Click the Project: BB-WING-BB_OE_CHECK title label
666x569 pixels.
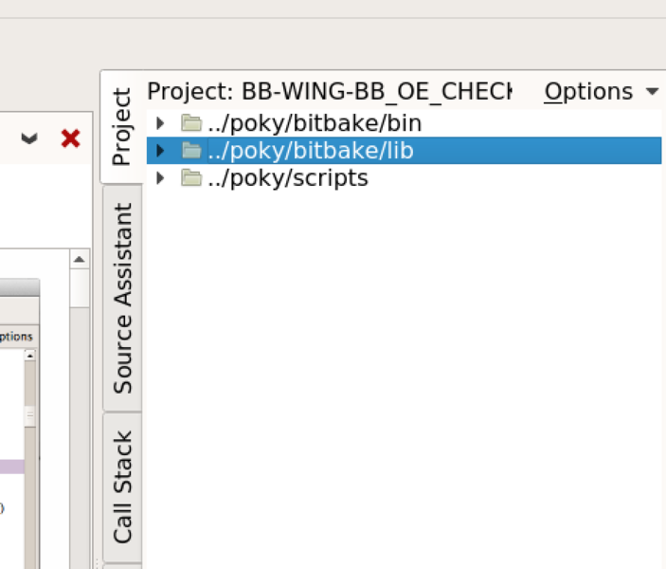click(x=329, y=92)
